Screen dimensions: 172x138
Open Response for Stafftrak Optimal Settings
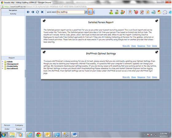click(141, 77)
